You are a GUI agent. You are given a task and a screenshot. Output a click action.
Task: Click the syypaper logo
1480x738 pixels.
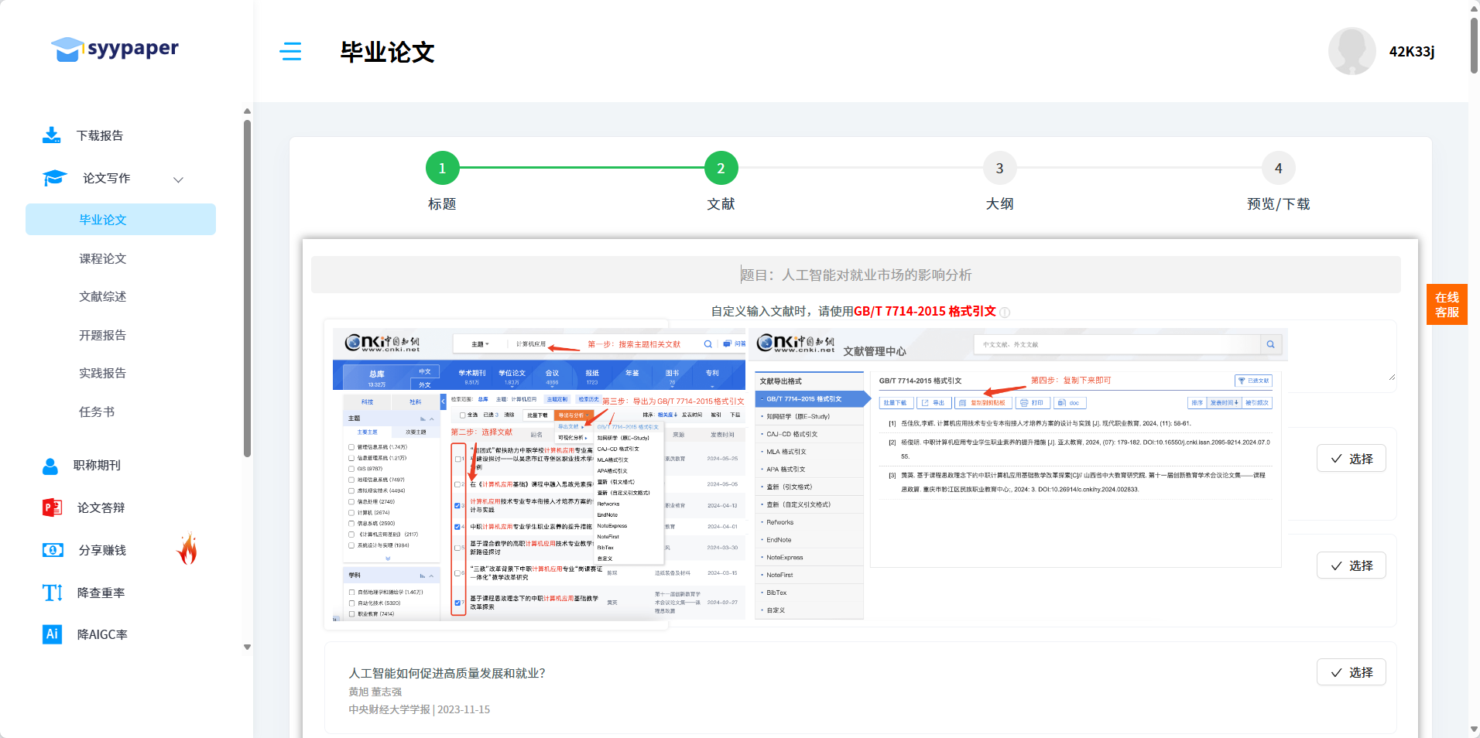[x=115, y=49]
